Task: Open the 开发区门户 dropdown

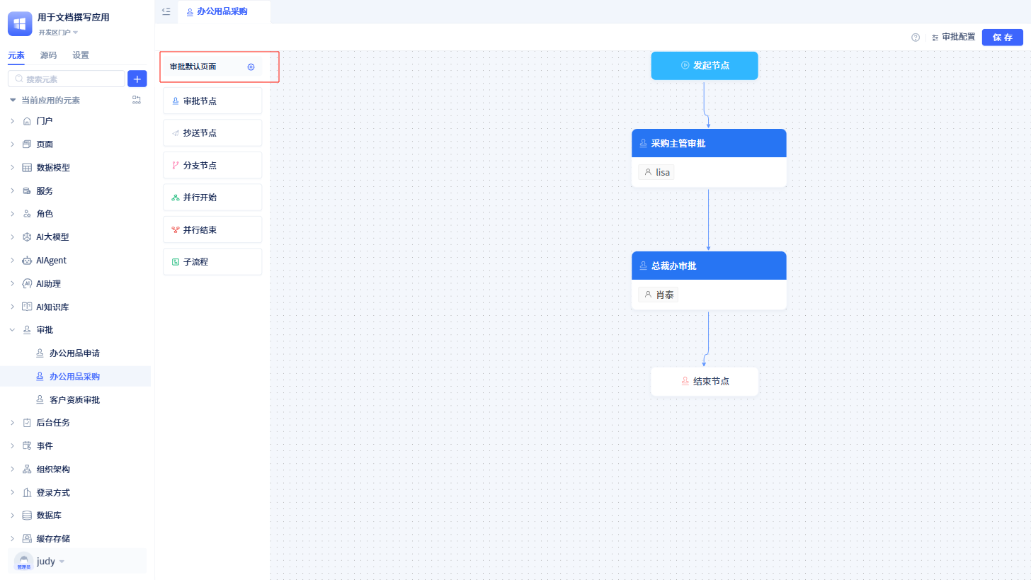Action: point(58,33)
